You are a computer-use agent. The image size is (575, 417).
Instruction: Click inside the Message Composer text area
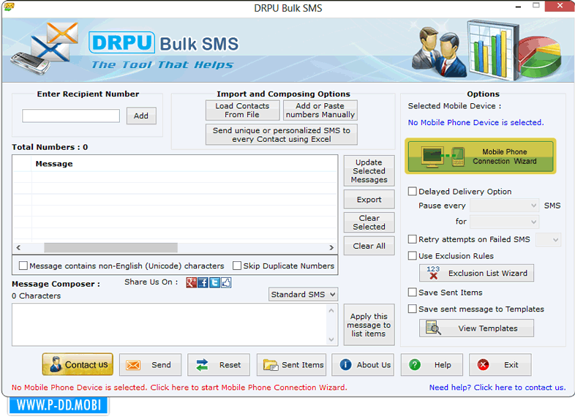click(170, 325)
